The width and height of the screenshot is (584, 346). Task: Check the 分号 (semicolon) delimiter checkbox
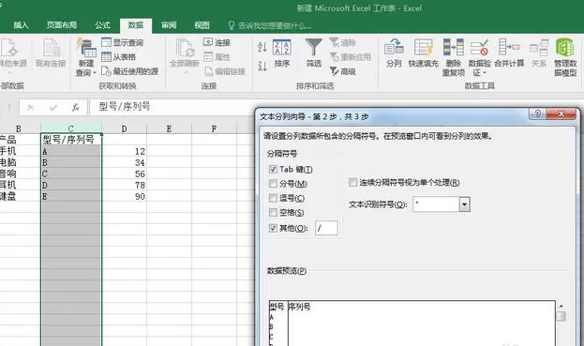pyautogui.click(x=273, y=184)
